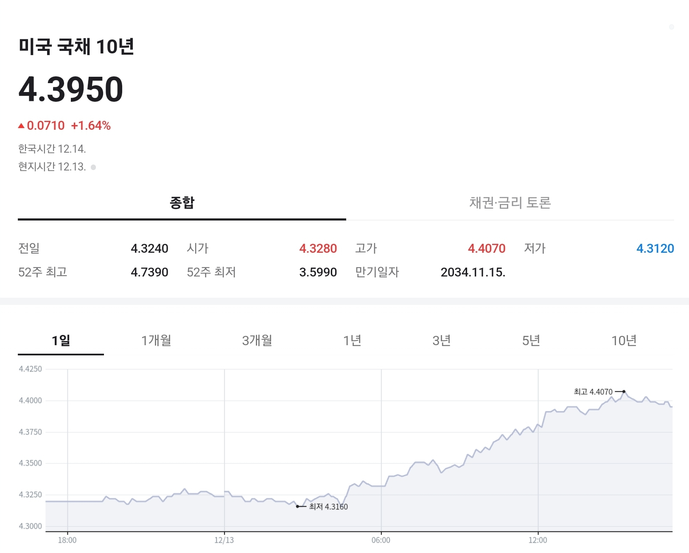Switch chart to 5년 range
689x553 pixels.
click(531, 341)
